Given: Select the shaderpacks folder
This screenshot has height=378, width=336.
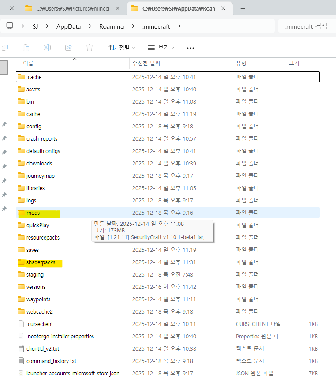Looking at the screenshot, I should [x=168, y=262].
